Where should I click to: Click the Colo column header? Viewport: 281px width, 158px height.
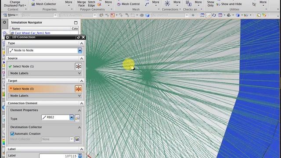tap(75, 29)
